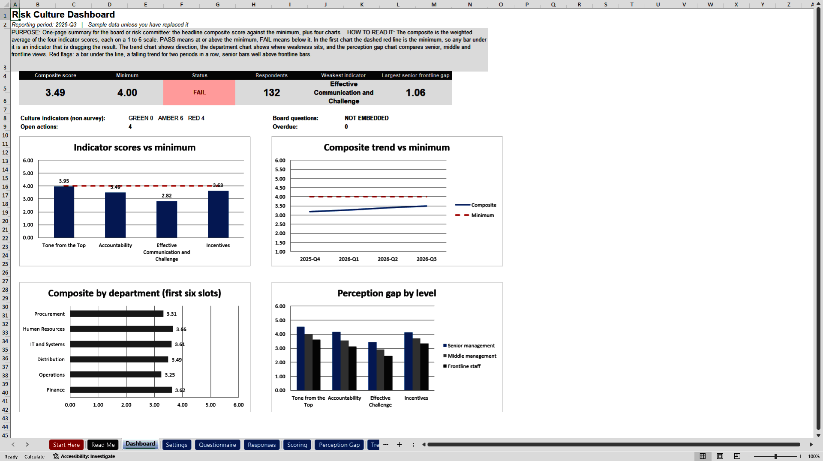This screenshot has width=823, height=461.
Task: Click the horizontal scrollbar thumb
Action: coord(613,445)
